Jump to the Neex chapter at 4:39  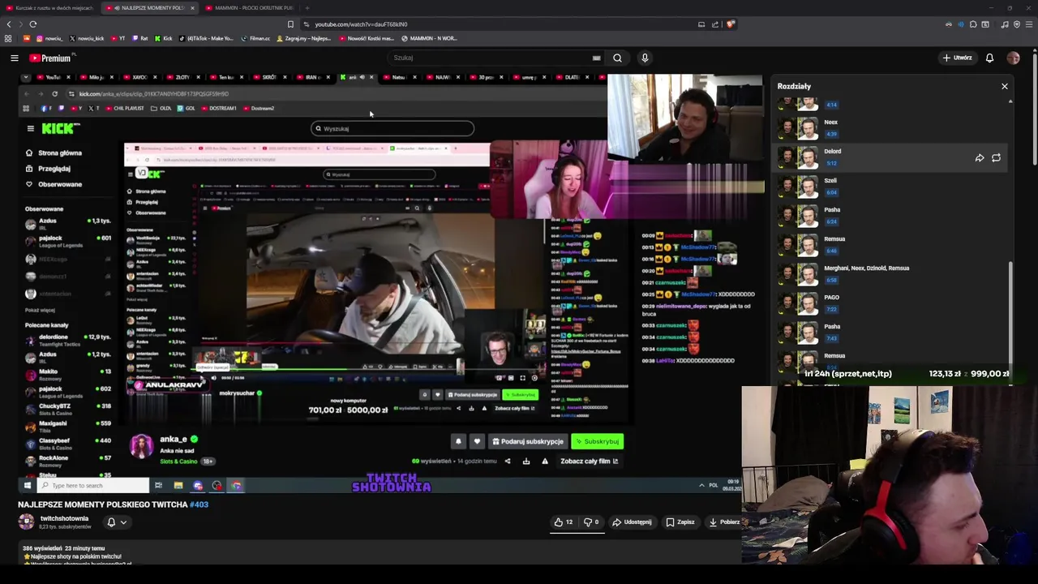pyautogui.click(x=890, y=128)
